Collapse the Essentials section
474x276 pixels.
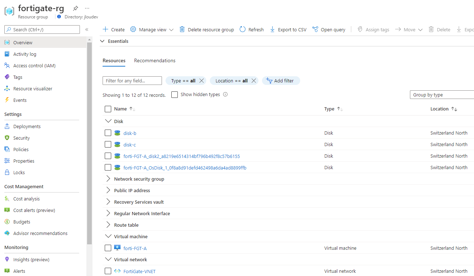click(102, 41)
